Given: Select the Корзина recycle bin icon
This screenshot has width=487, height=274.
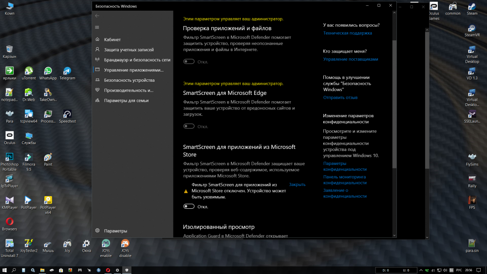Looking at the screenshot, I should [9, 52].
